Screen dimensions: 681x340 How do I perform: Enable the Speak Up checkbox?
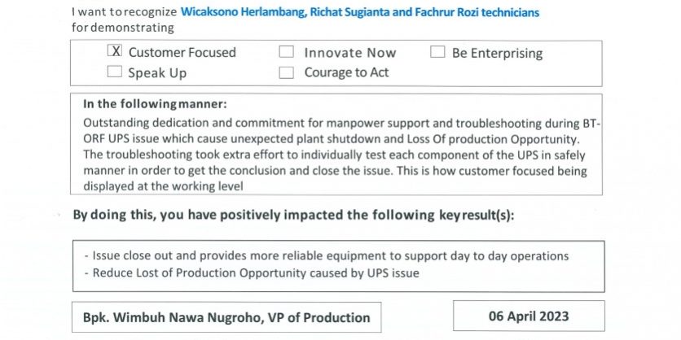[x=115, y=72]
